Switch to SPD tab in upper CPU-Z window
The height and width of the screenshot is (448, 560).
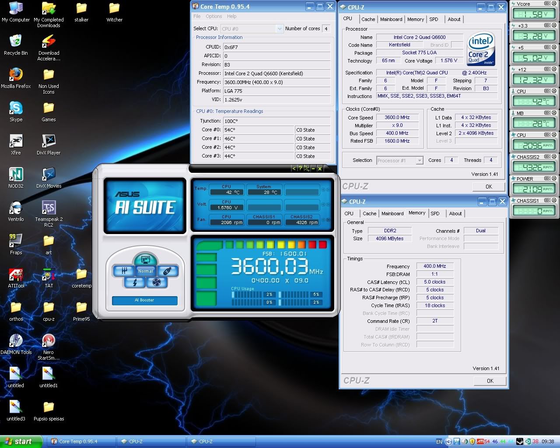pos(434,19)
